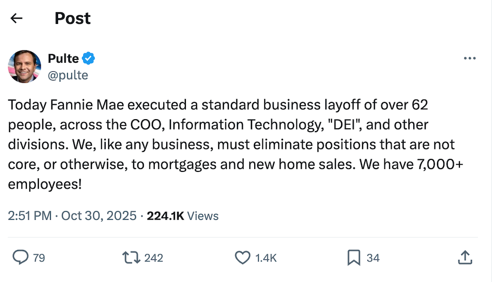Expand share menu from the upload arrow
Screen dimensions: 492x282
[x=465, y=258]
